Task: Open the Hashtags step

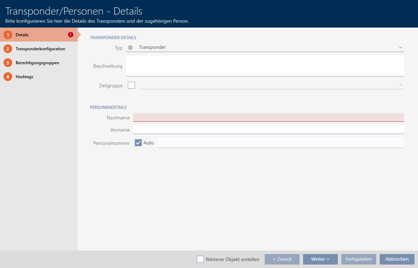Action: coord(24,77)
